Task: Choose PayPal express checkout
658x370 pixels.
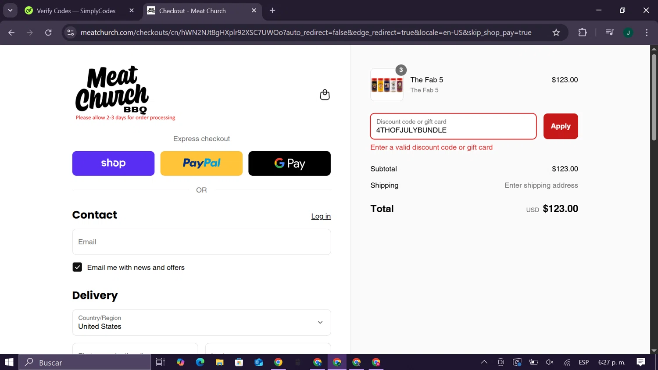Action: pos(201,164)
